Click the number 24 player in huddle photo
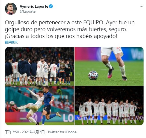Screen dimensions: 146x138 [39, 71]
